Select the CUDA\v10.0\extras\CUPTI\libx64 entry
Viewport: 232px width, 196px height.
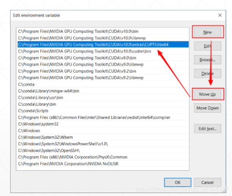click(103, 44)
